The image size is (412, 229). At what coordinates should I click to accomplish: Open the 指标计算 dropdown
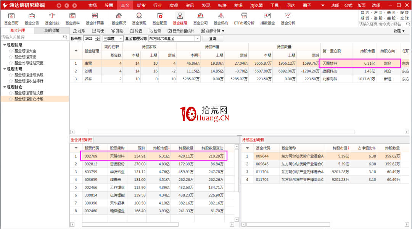[x=212, y=31]
